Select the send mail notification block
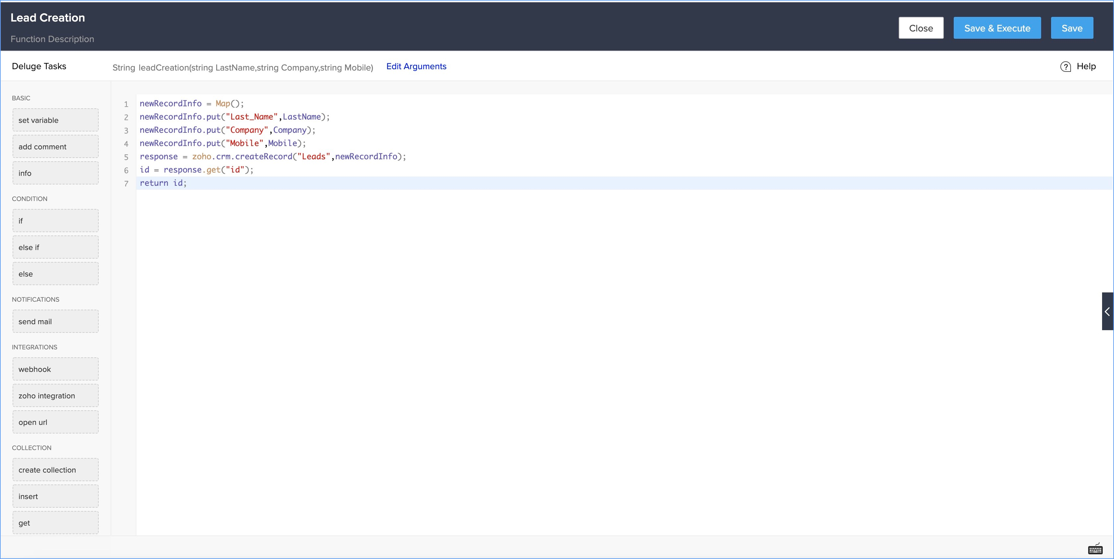 click(55, 322)
